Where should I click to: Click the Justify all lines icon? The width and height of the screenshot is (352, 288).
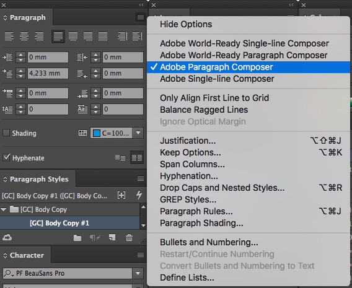(103, 36)
